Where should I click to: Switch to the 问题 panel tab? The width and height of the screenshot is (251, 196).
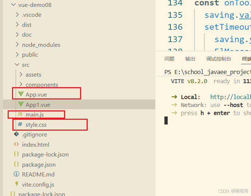click(x=169, y=59)
